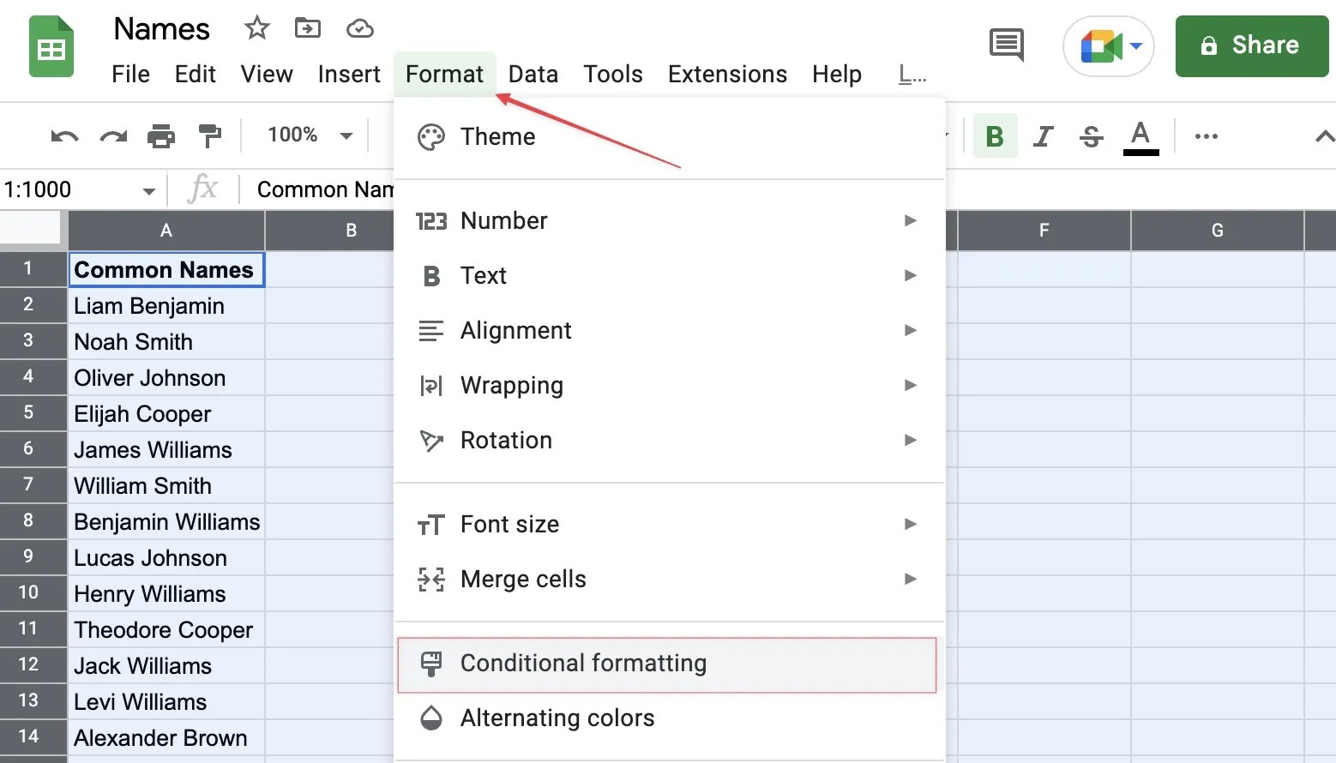
Task: Click the undo icon
Action: [63, 135]
